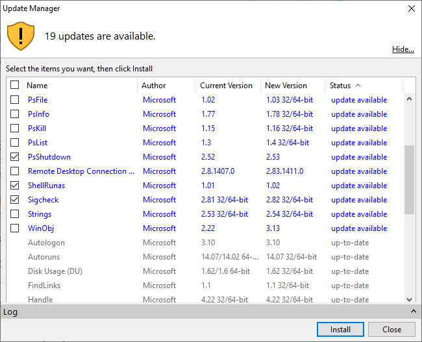Check the Strings update checkbox
This screenshot has width=422, height=342.
14,214
